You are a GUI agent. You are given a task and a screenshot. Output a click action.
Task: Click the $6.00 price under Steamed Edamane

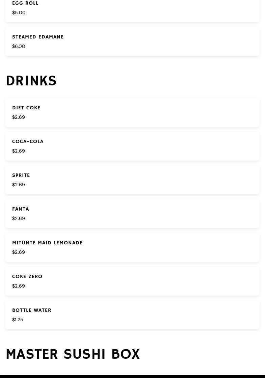point(19,47)
